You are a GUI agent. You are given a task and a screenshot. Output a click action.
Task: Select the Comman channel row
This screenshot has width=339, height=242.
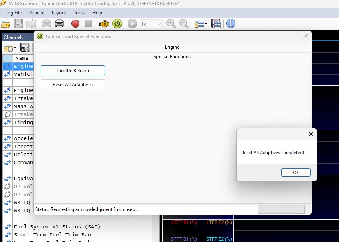[18, 163]
